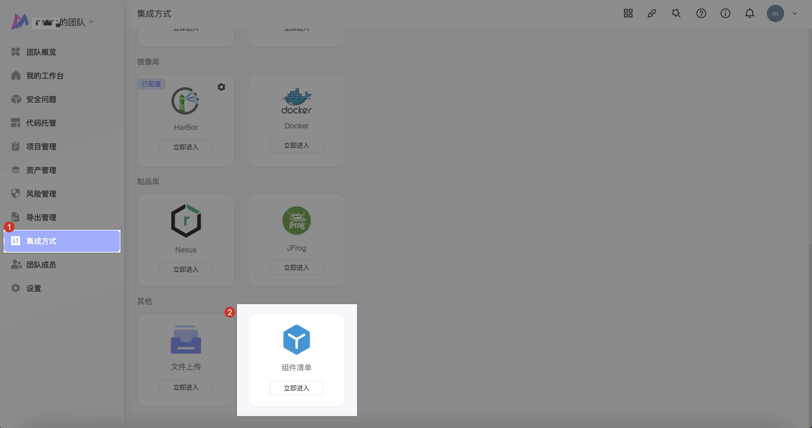Expand the user account chevron

point(795,13)
